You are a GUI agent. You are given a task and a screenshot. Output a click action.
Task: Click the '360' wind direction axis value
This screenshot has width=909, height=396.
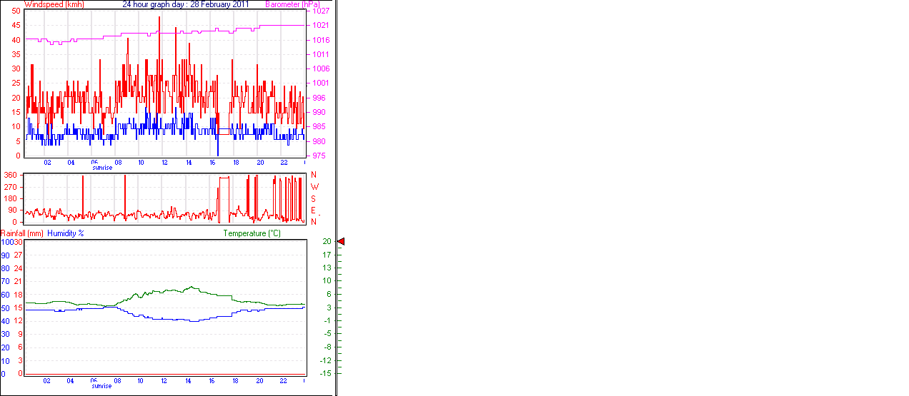tap(11, 176)
